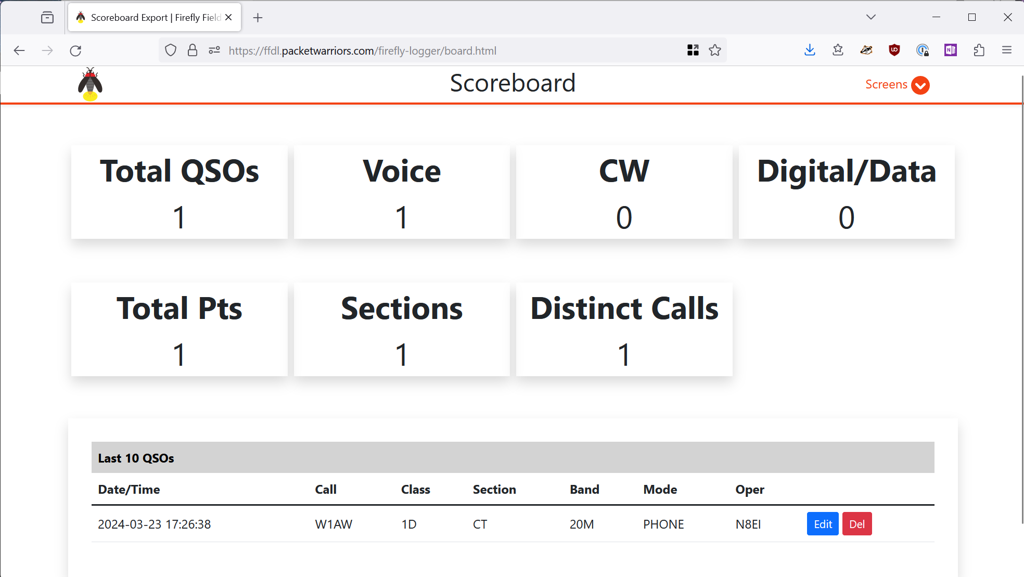Delete the W1AW QSO entry

click(857, 524)
